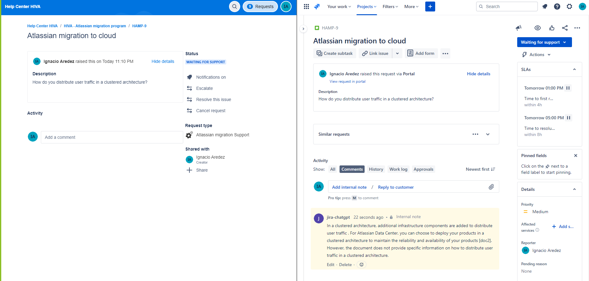This screenshot has height=281, width=589.
Task: Click the Jira logo icon
Action: 317,7
